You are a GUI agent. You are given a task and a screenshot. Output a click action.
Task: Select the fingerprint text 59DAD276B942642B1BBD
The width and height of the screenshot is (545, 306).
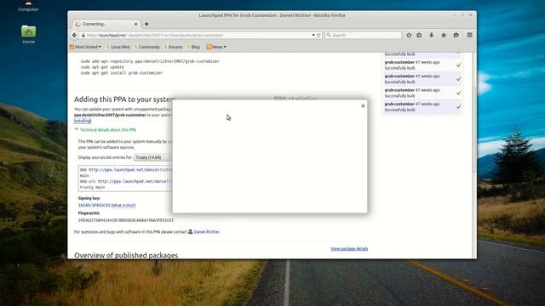(x=125, y=220)
